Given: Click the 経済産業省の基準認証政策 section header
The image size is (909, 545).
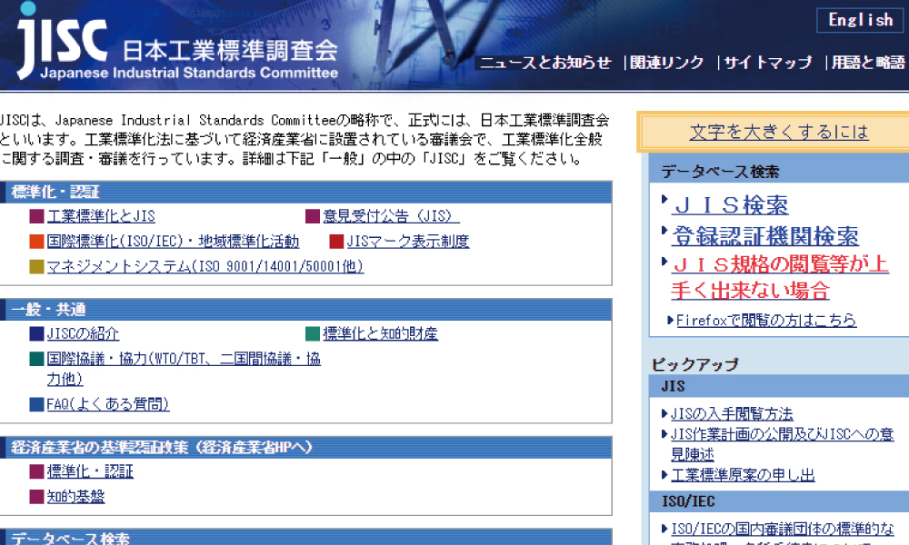Looking at the screenshot, I should 306,447.
